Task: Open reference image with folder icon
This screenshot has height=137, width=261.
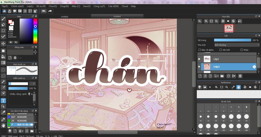Action: (x=205, y=87)
